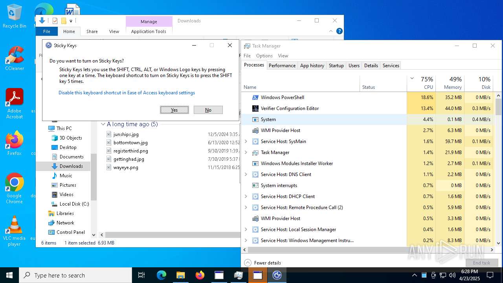Sort processes by Memory column
503x283 pixels.
pos(450,83)
